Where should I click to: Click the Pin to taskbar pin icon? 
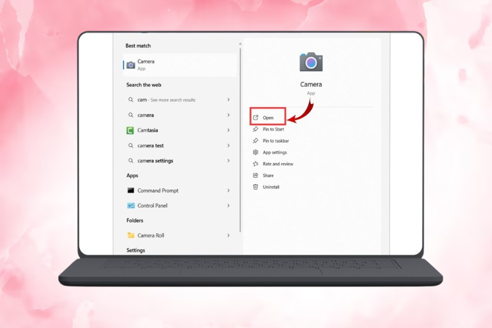pyautogui.click(x=256, y=141)
